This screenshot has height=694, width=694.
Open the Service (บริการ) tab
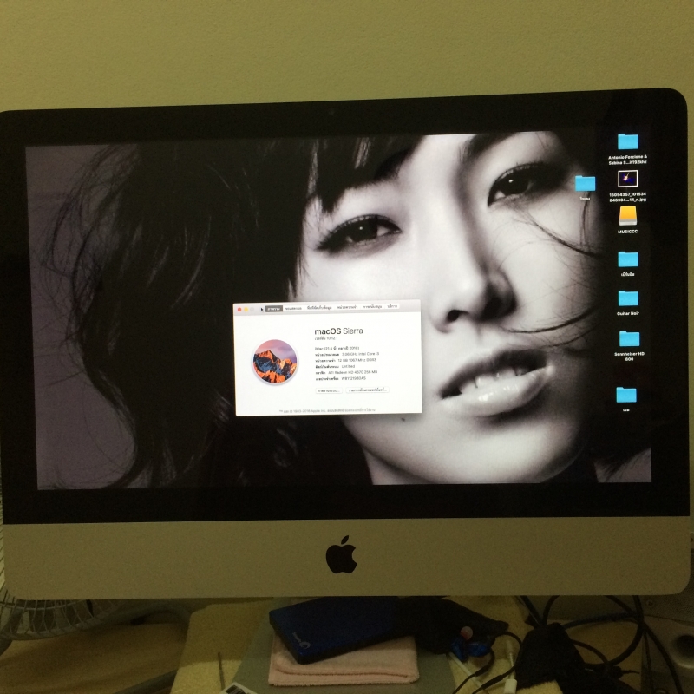pos(393,308)
